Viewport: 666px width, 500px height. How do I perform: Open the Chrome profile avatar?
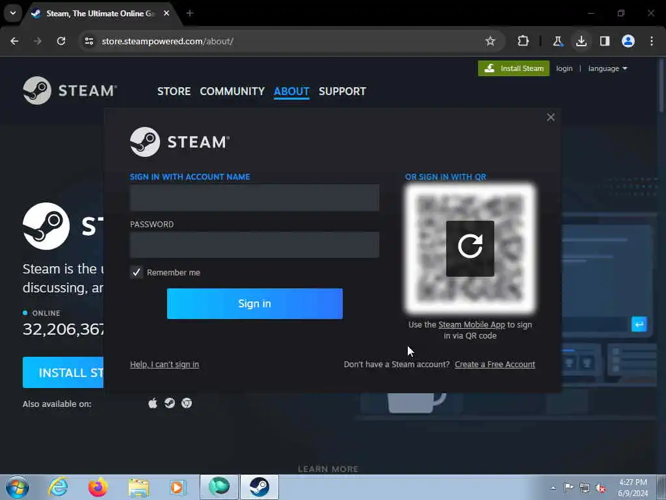(628, 41)
